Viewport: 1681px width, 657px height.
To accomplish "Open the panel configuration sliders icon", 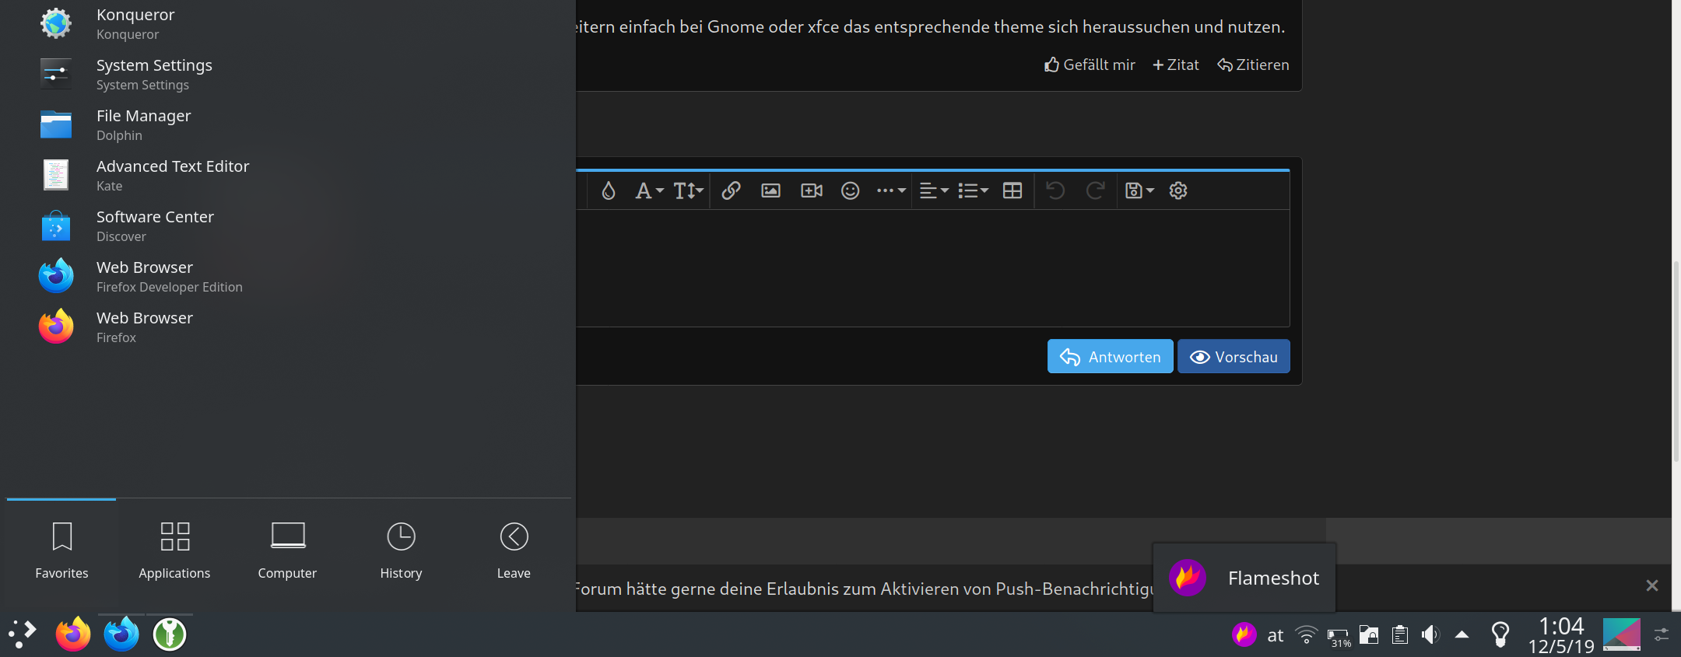I will pyautogui.click(x=1662, y=634).
